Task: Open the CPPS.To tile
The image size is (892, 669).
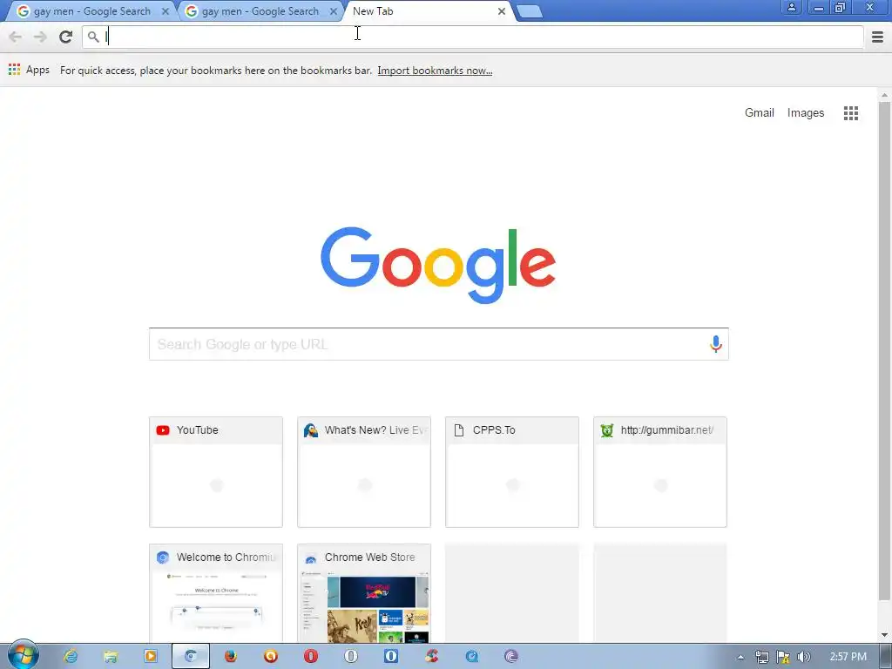Action: [x=512, y=471]
